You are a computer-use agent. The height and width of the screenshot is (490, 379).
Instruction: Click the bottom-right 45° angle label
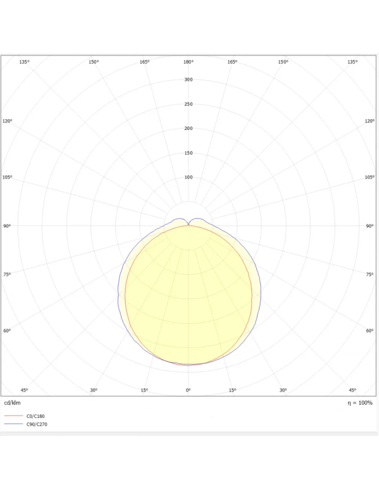352,390
